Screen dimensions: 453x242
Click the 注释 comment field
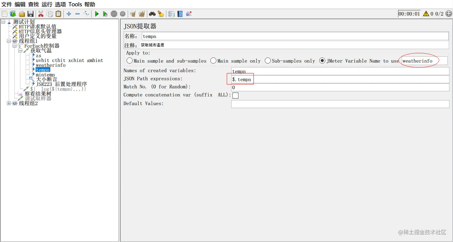[x=295, y=45]
